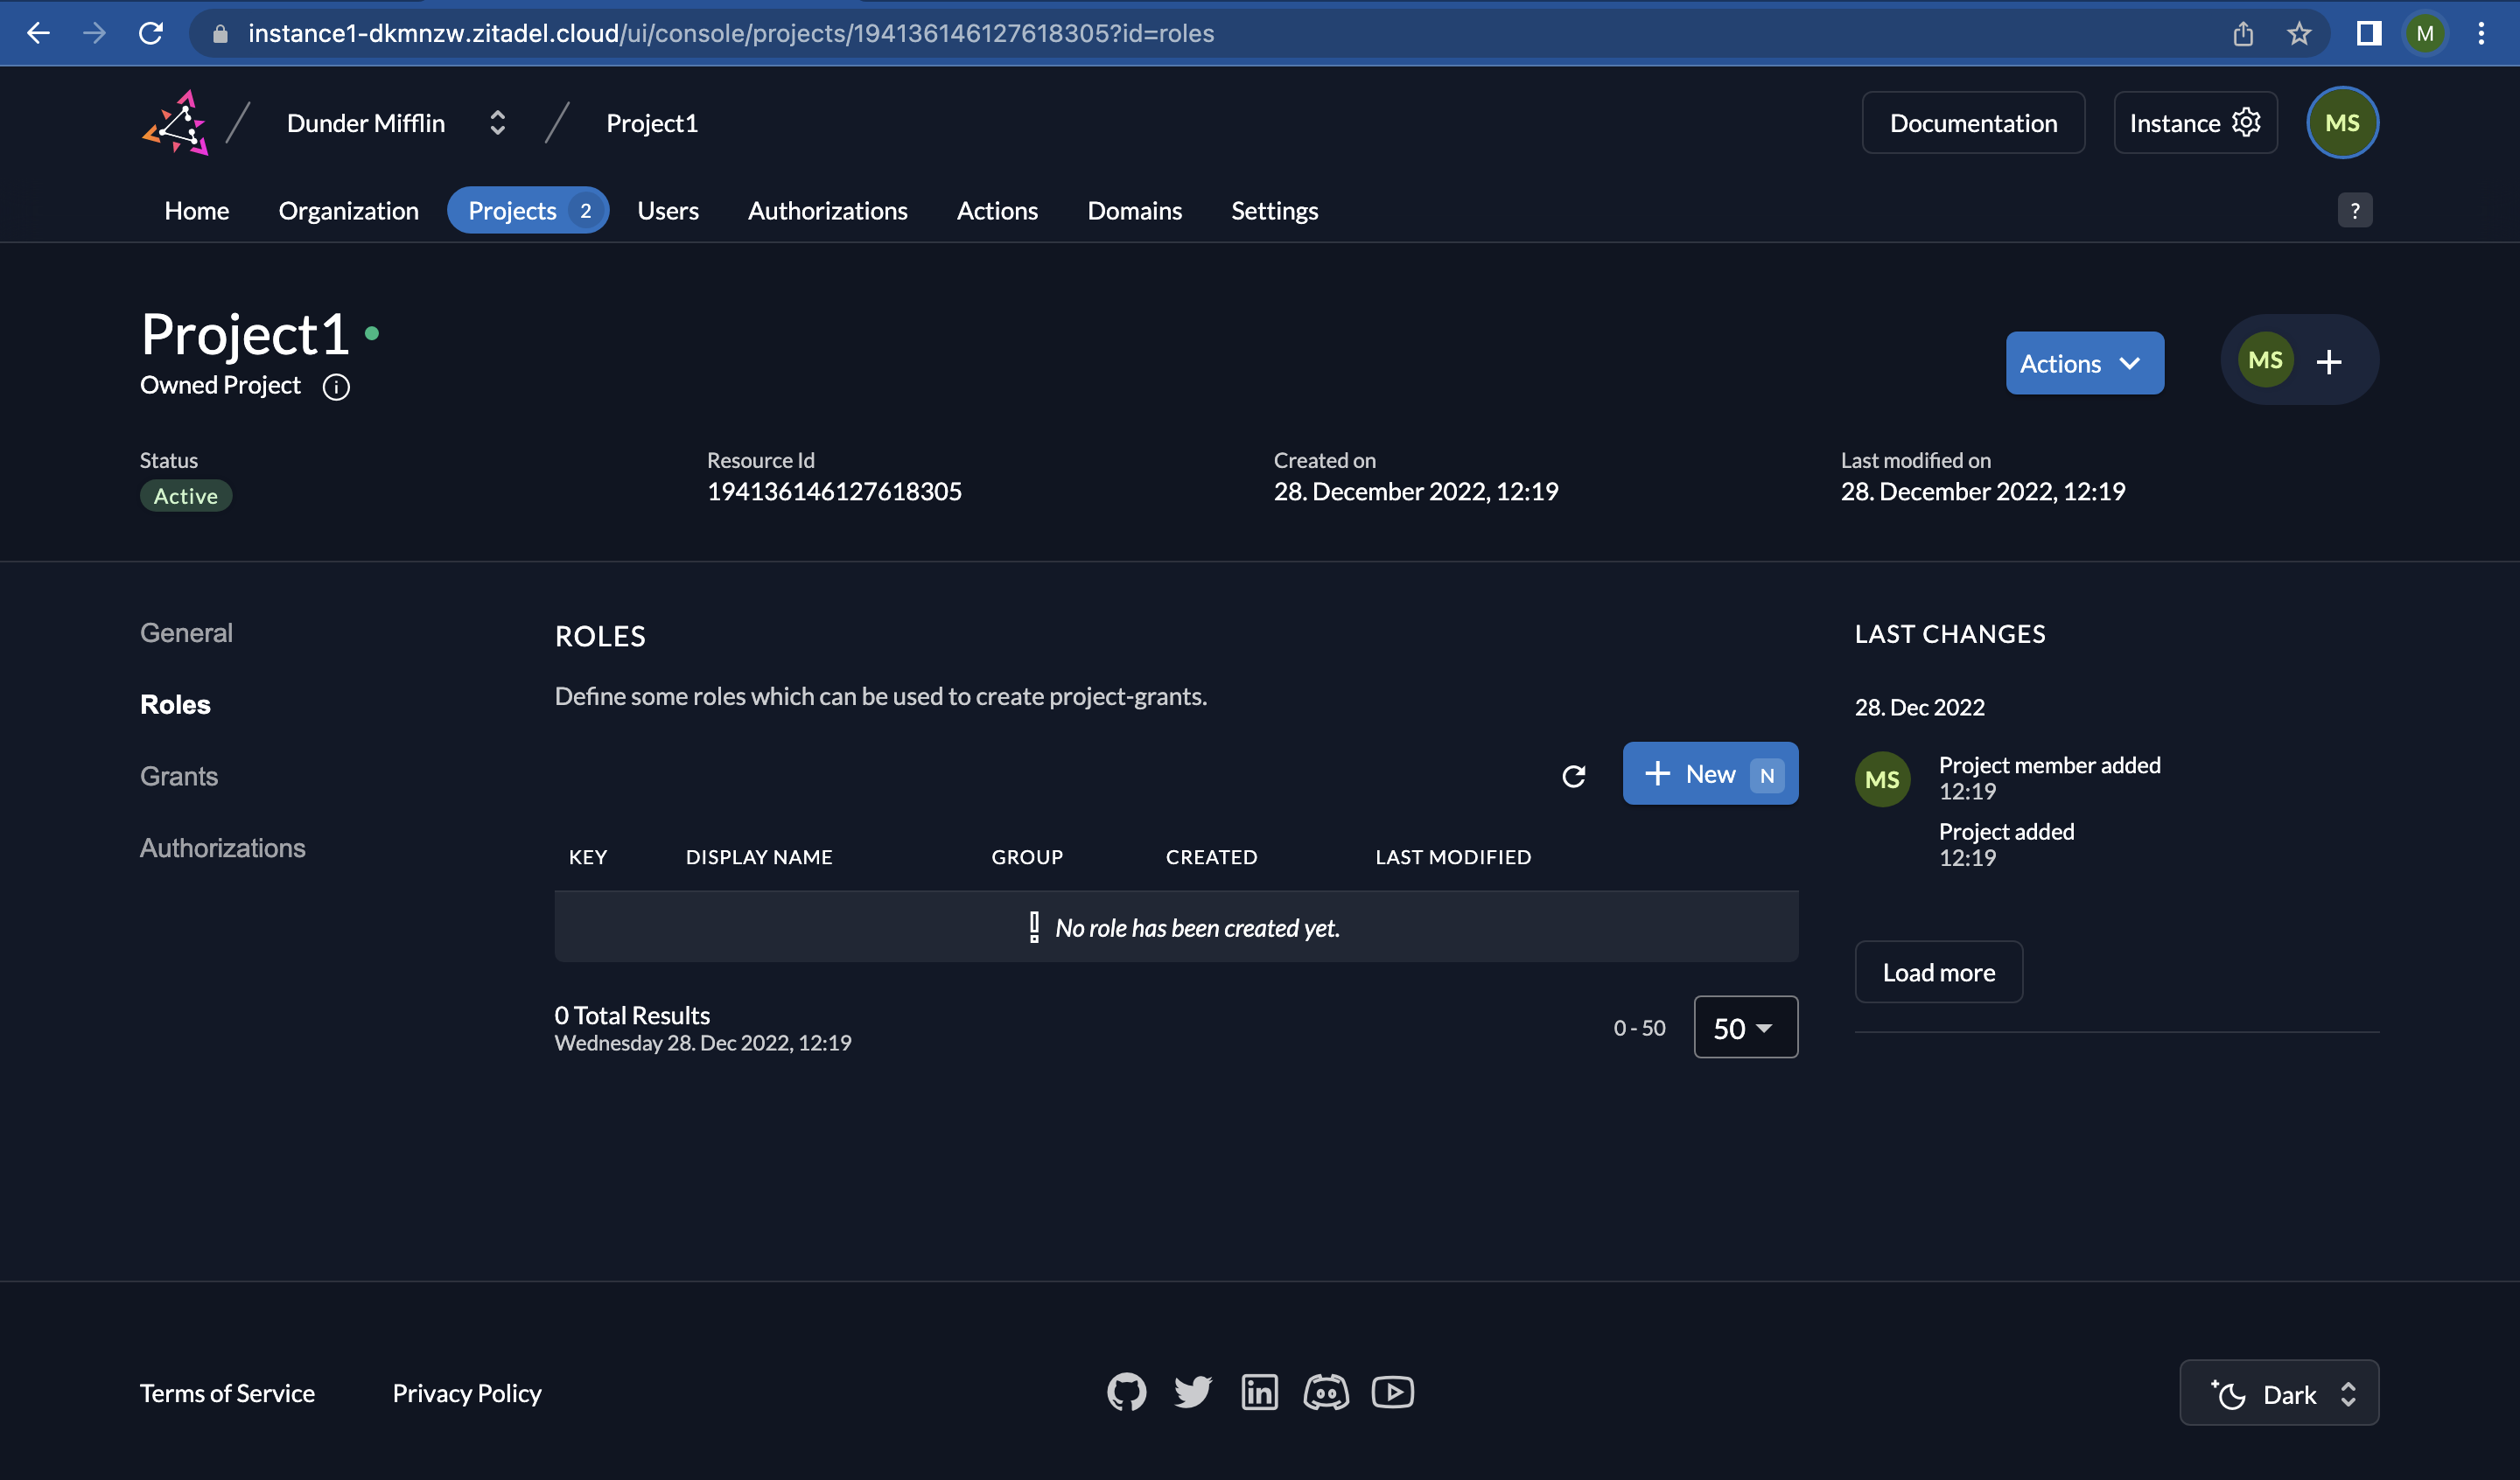
Task: Go to the Users tab
Action: (668, 210)
